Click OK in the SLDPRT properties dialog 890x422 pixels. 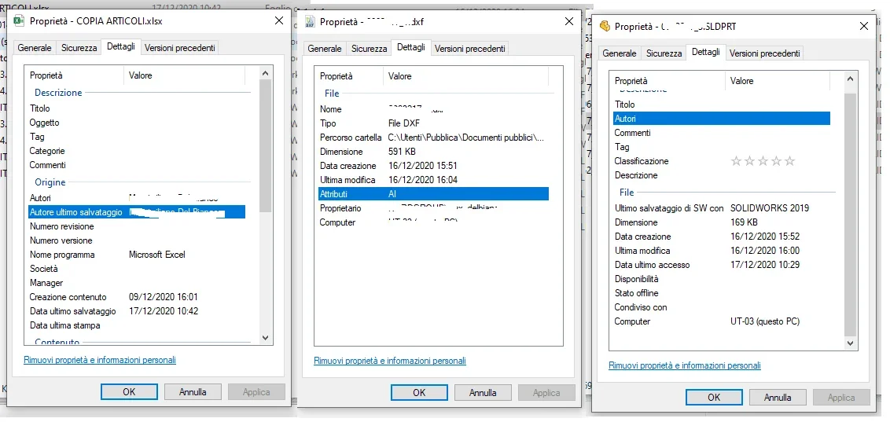[714, 398]
